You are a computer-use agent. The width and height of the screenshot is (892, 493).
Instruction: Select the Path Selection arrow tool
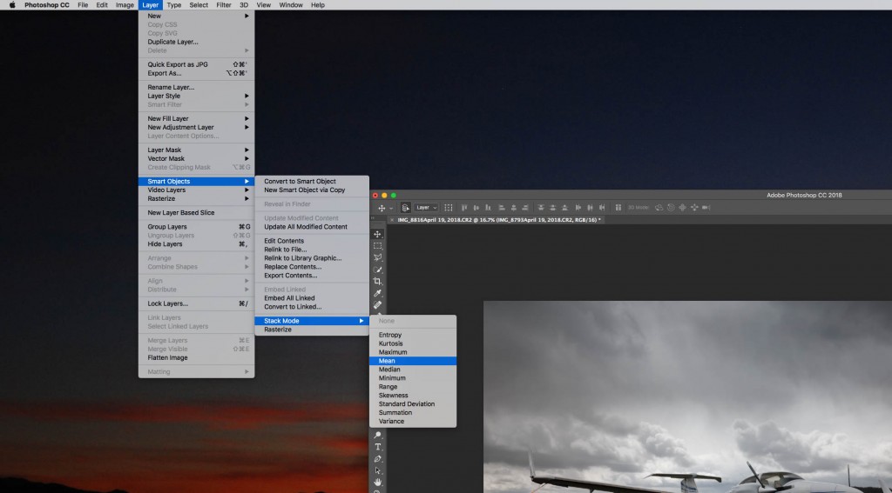point(377,471)
